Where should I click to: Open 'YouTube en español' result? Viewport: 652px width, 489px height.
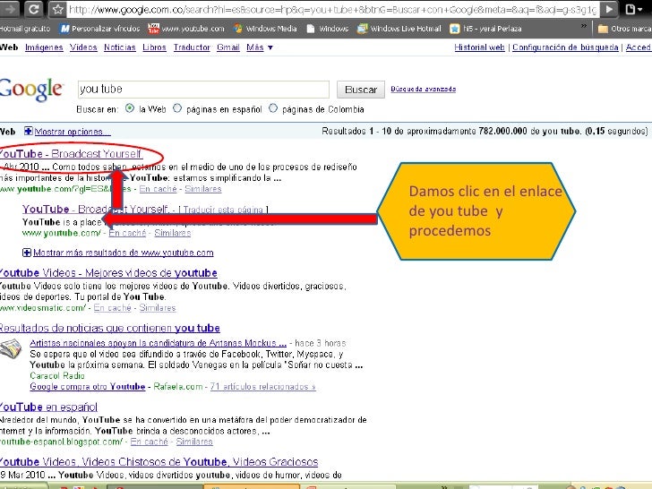click(x=48, y=407)
